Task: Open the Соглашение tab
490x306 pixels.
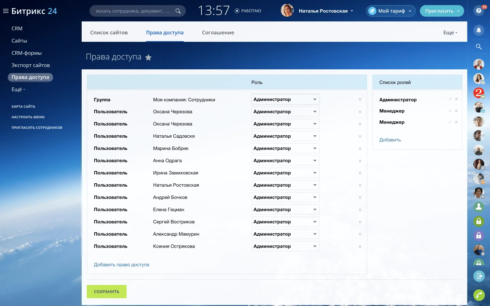Action: 218,33
